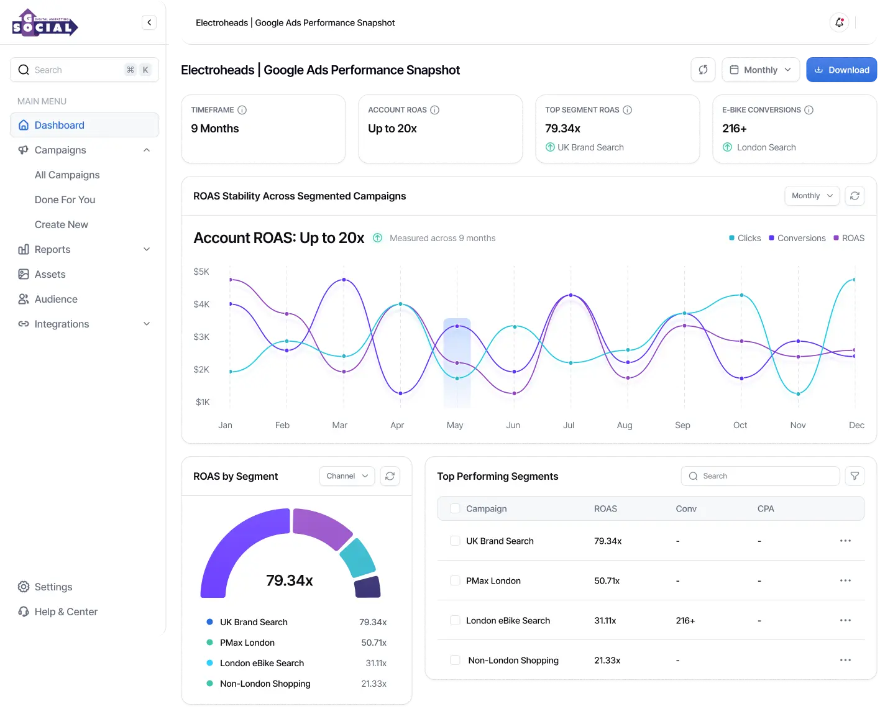Go to Audience in the main menu
This screenshot has width=880, height=724.
click(x=56, y=299)
